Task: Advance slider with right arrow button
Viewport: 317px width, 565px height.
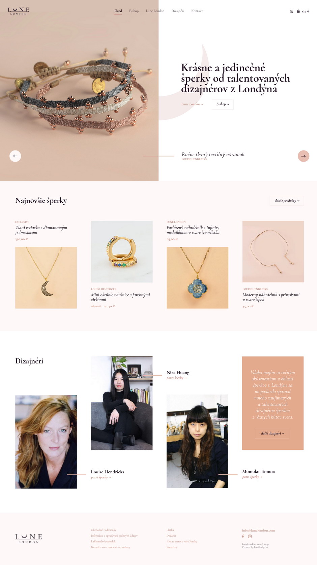Action: click(304, 156)
